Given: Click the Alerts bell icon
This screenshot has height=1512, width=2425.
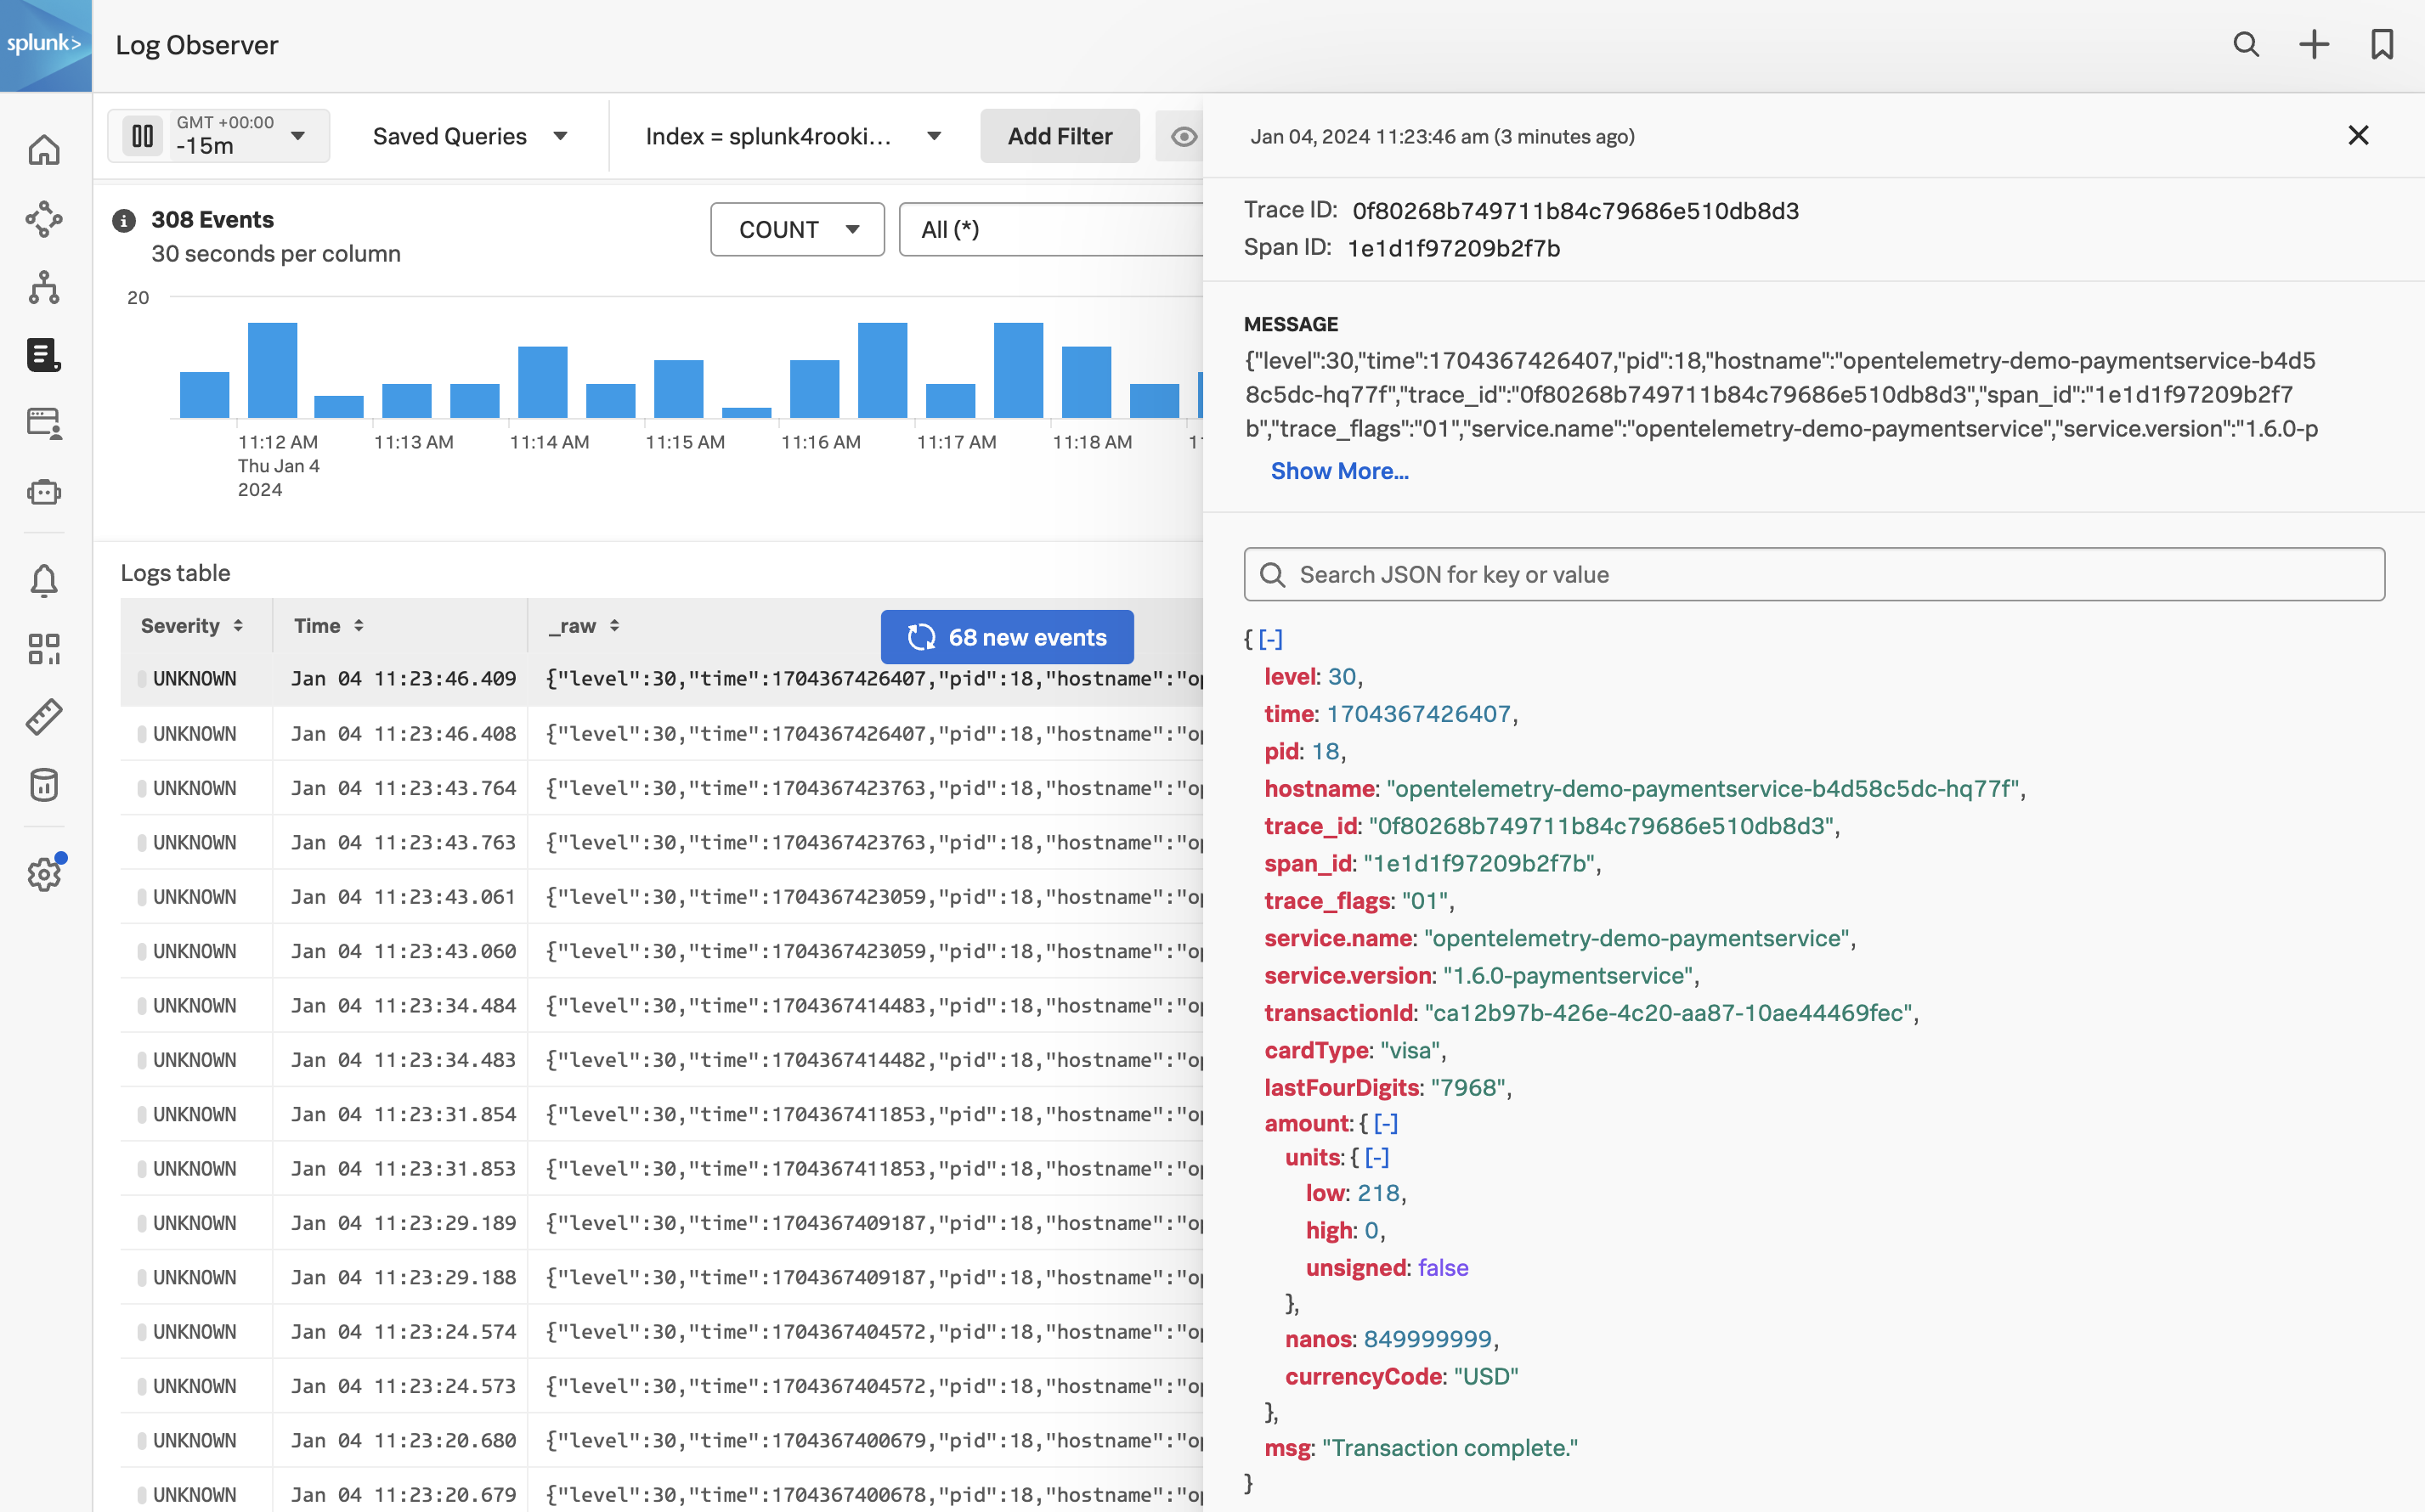Looking at the screenshot, I should tap(44, 580).
